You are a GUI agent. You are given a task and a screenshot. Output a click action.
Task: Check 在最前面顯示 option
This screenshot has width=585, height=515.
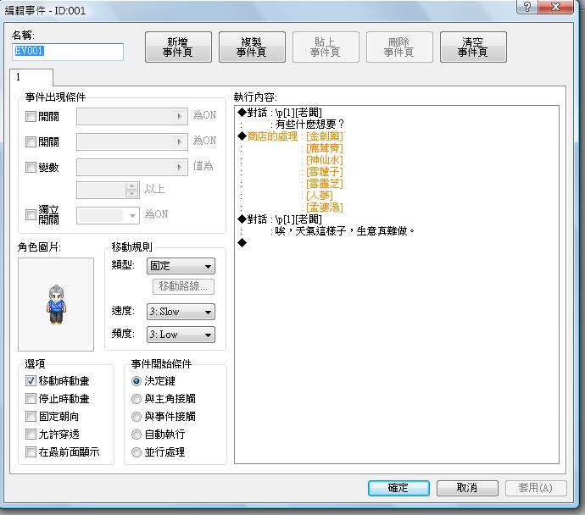click(x=31, y=452)
